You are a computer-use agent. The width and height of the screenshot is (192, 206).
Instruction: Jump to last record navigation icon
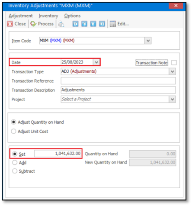click(102, 24)
